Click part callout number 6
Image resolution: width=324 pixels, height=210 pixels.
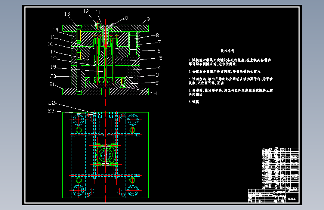pyautogui.click(x=159, y=51)
